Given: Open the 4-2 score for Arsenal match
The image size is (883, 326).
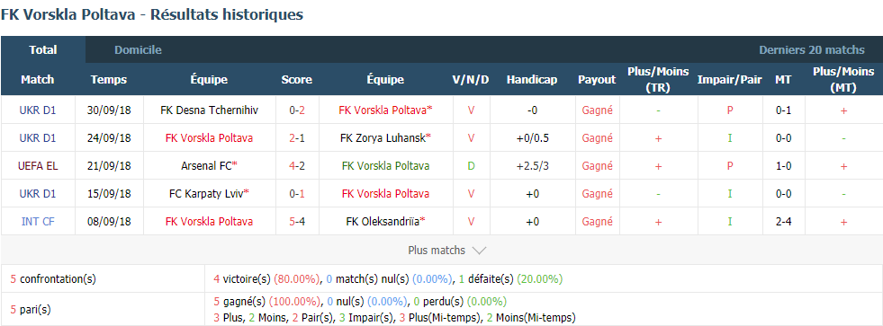Looking at the screenshot, I should (x=297, y=166).
